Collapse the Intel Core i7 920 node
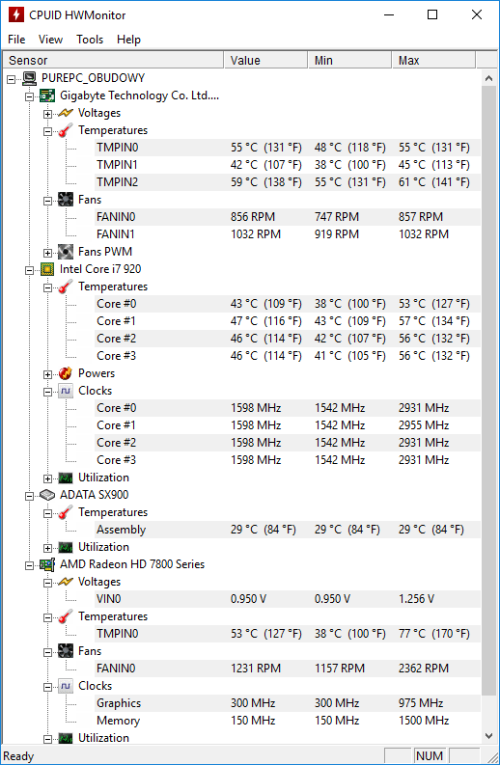The width and height of the screenshot is (500, 765). pyautogui.click(x=29, y=270)
